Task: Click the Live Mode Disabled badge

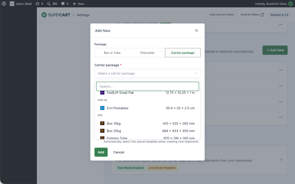Action: [x=162, y=168]
